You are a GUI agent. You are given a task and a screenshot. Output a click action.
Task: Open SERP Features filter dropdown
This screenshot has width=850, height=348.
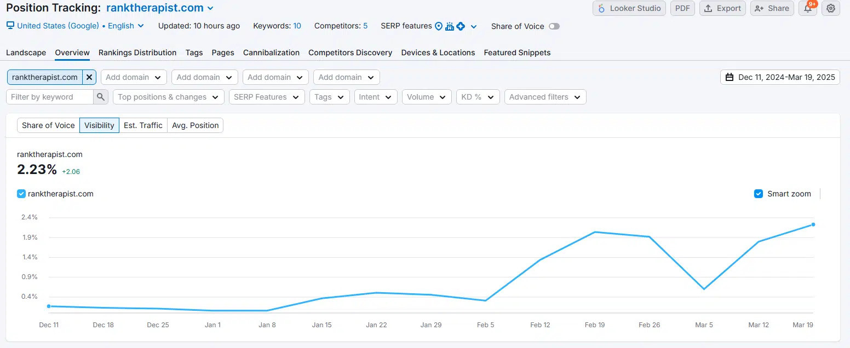[267, 97]
